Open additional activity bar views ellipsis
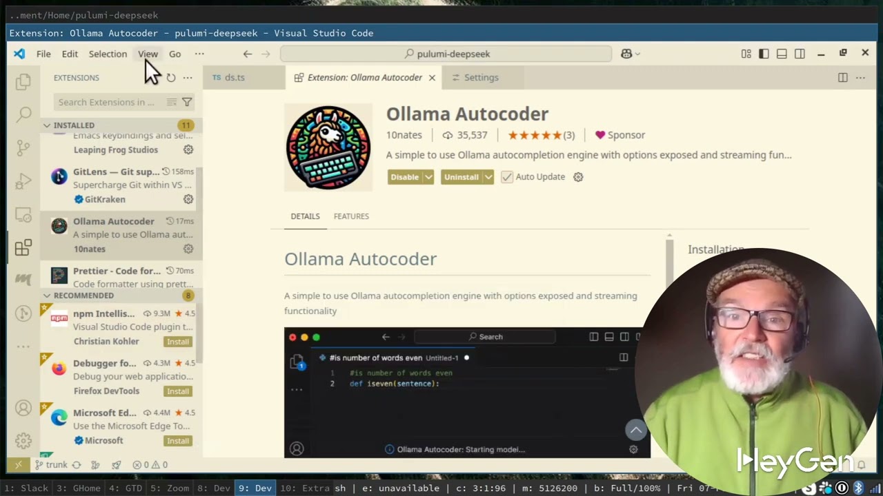Screen dimensions: 883x496 [x=23, y=347]
